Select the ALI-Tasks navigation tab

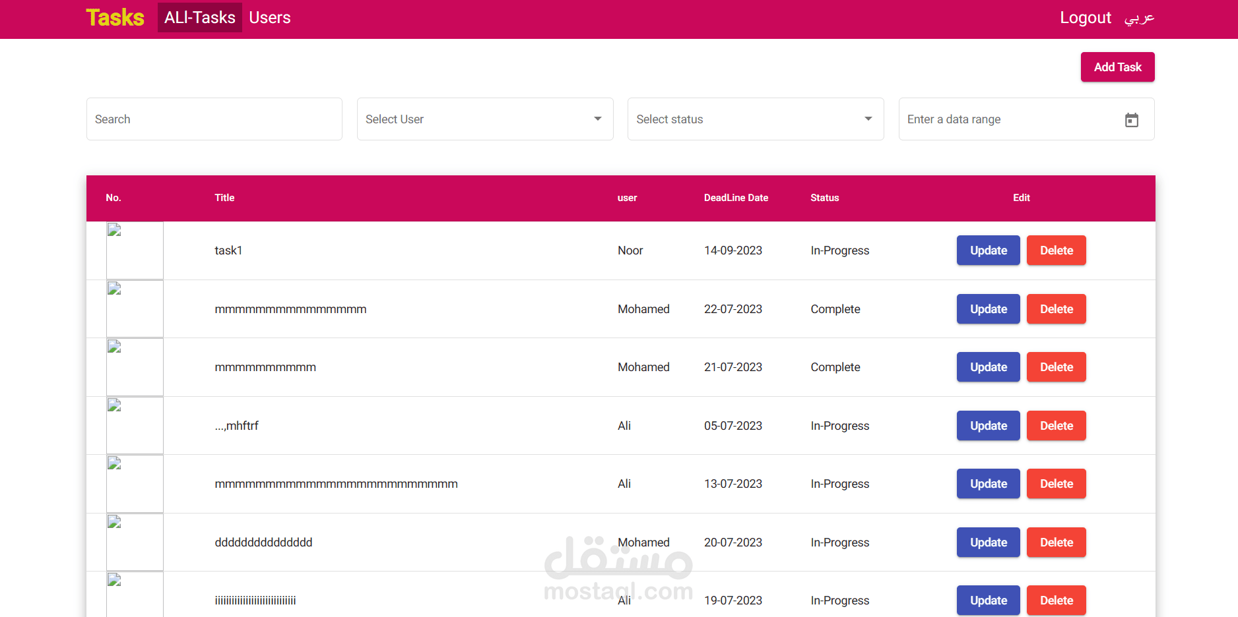click(200, 18)
